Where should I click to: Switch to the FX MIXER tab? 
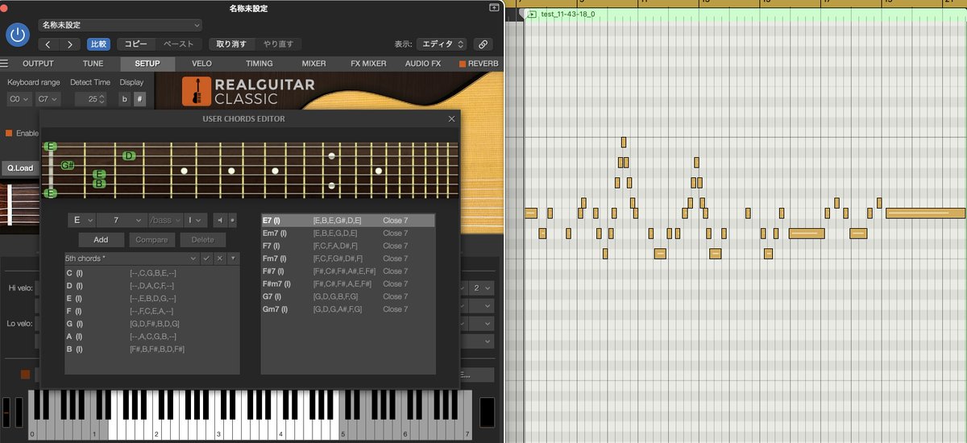pyautogui.click(x=368, y=64)
